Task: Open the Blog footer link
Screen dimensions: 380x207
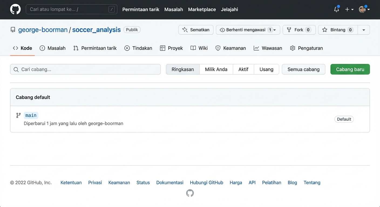Action: (x=292, y=182)
